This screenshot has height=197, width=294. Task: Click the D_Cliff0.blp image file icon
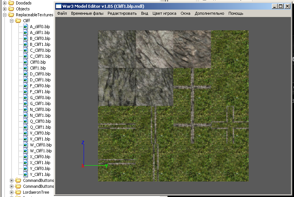pyautogui.click(x=26, y=74)
